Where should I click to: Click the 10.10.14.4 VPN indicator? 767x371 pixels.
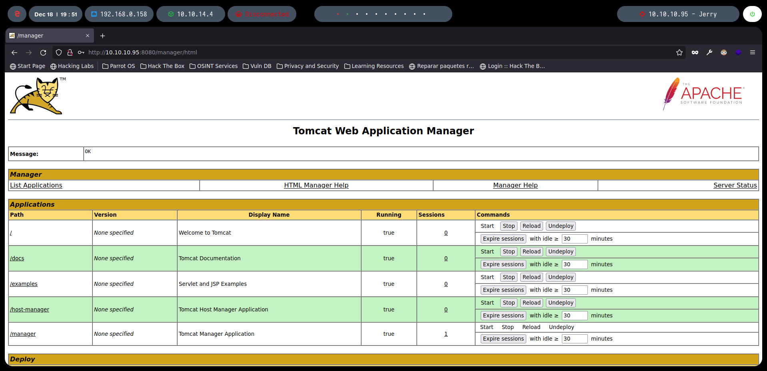click(191, 14)
